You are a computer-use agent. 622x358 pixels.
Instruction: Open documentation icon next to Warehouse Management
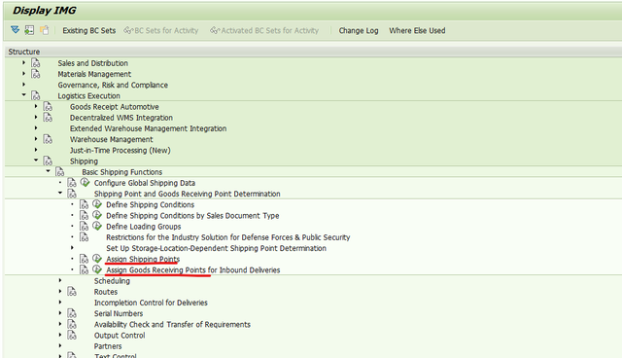coord(48,139)
